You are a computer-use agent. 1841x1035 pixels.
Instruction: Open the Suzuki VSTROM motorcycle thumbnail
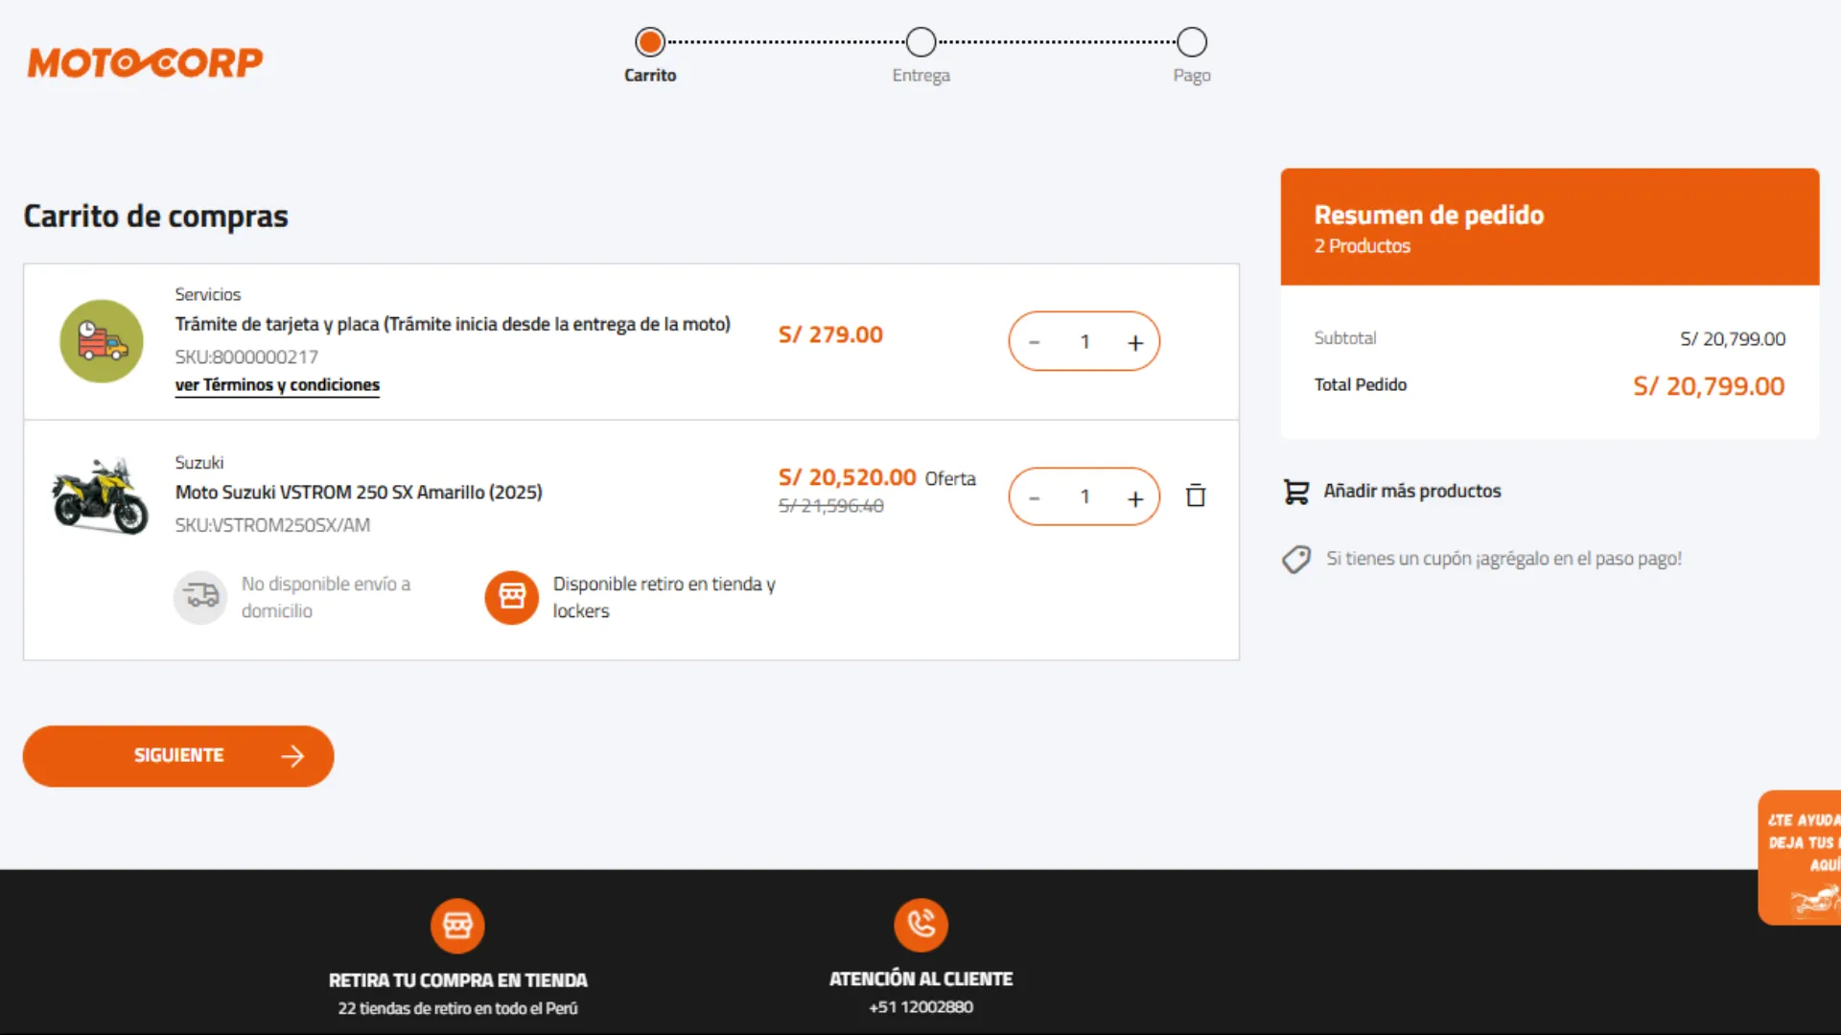[x=100, y=495]
